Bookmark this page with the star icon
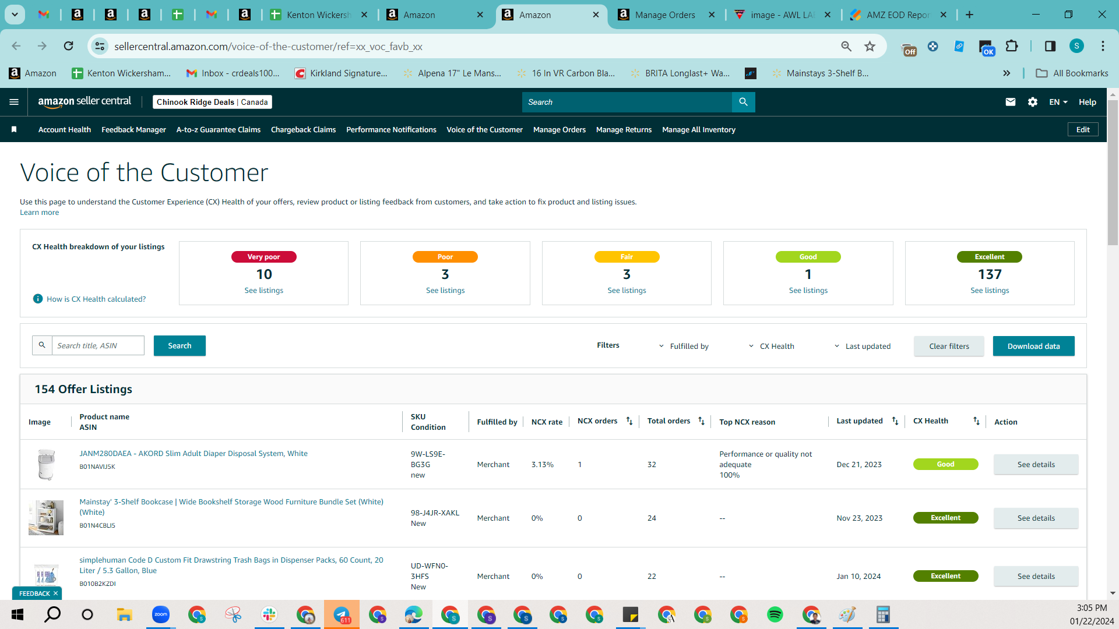The image size is (1119, 629). pos(870,46)
